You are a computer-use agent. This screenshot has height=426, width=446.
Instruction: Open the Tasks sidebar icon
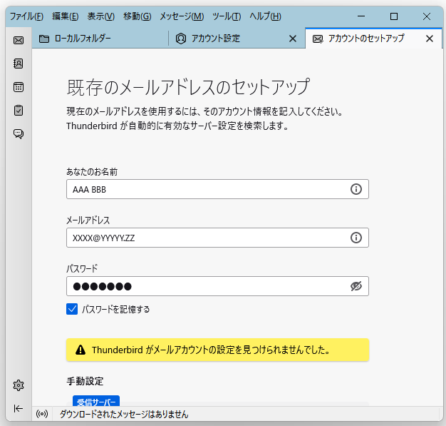click(19, 111)
